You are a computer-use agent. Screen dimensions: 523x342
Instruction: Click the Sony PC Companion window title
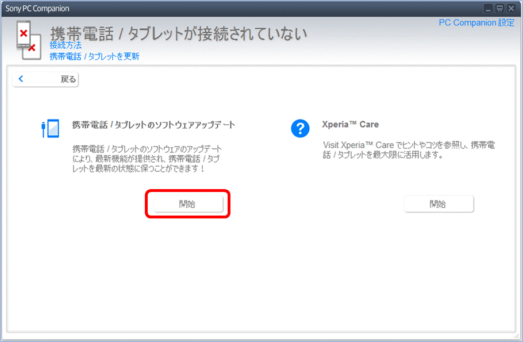(37, 9)
